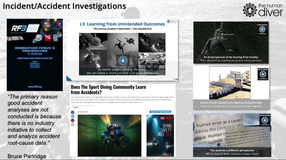Click the 'Incident/Accident Investigations' title
This screenshot has height=160, width=286.
[64, 6]
